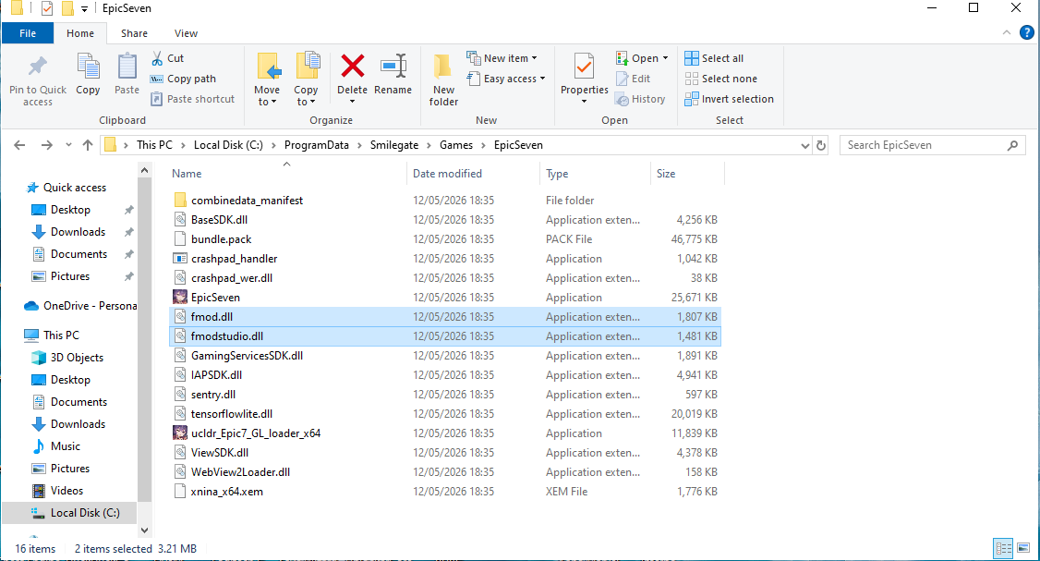Click Smilegate in the address breadcrumb
This screenshot has width=1040, height=561.
[394, 145]
